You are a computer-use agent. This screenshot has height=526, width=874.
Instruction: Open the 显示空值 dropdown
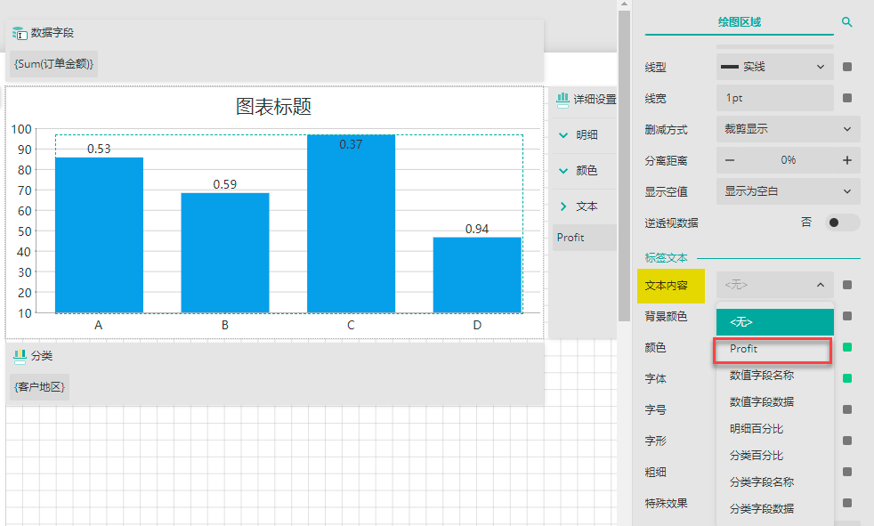789,191
